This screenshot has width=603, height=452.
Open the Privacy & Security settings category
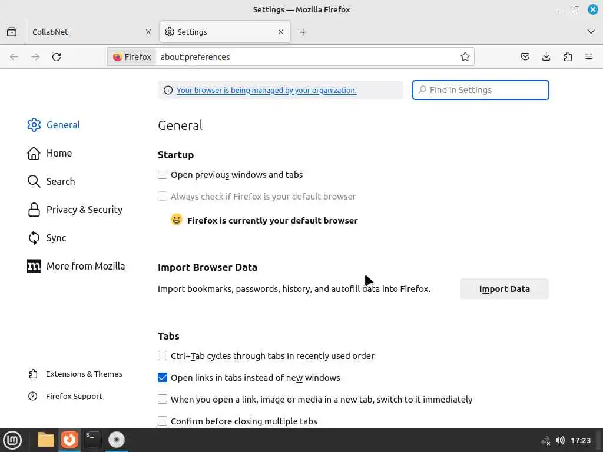coord(84,210)
